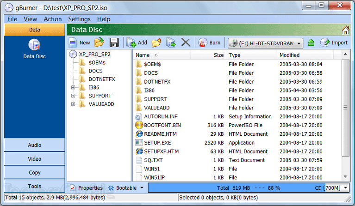This screenshot has height=206, width=355.
Task: Switch to the Video section
Action: click(34, 159)
